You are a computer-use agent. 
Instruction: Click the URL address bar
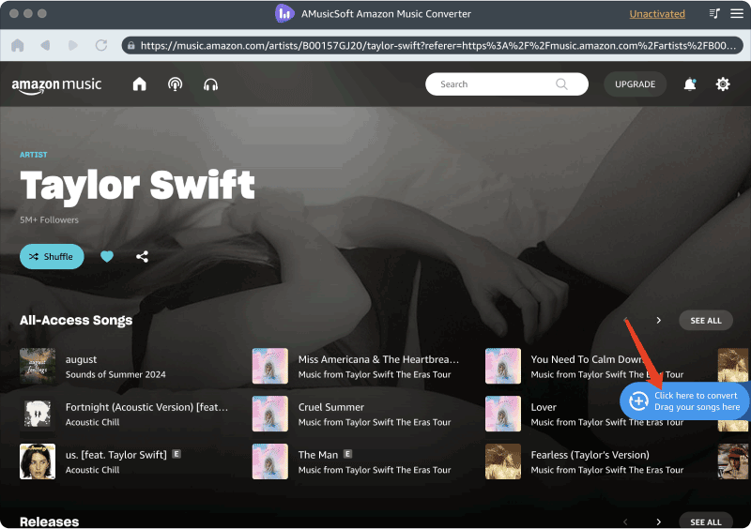point(432,45)
